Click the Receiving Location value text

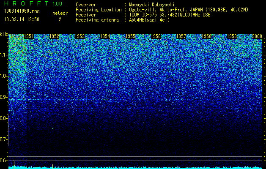click(188, 10)
